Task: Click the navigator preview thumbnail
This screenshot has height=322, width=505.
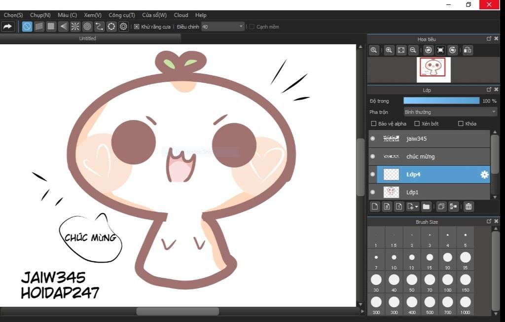Action: [433, 70]
